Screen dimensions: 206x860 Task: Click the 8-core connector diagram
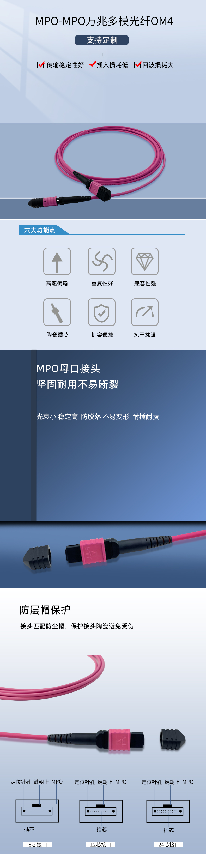(37, 811)
